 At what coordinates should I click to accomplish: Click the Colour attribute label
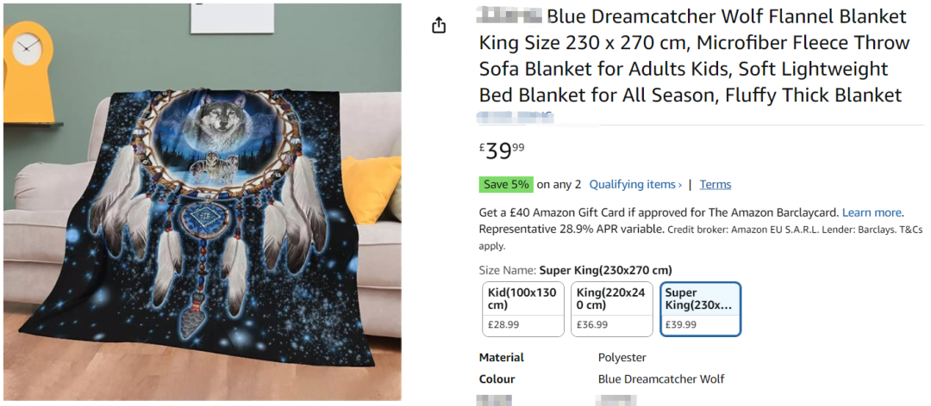pos(497,379)
